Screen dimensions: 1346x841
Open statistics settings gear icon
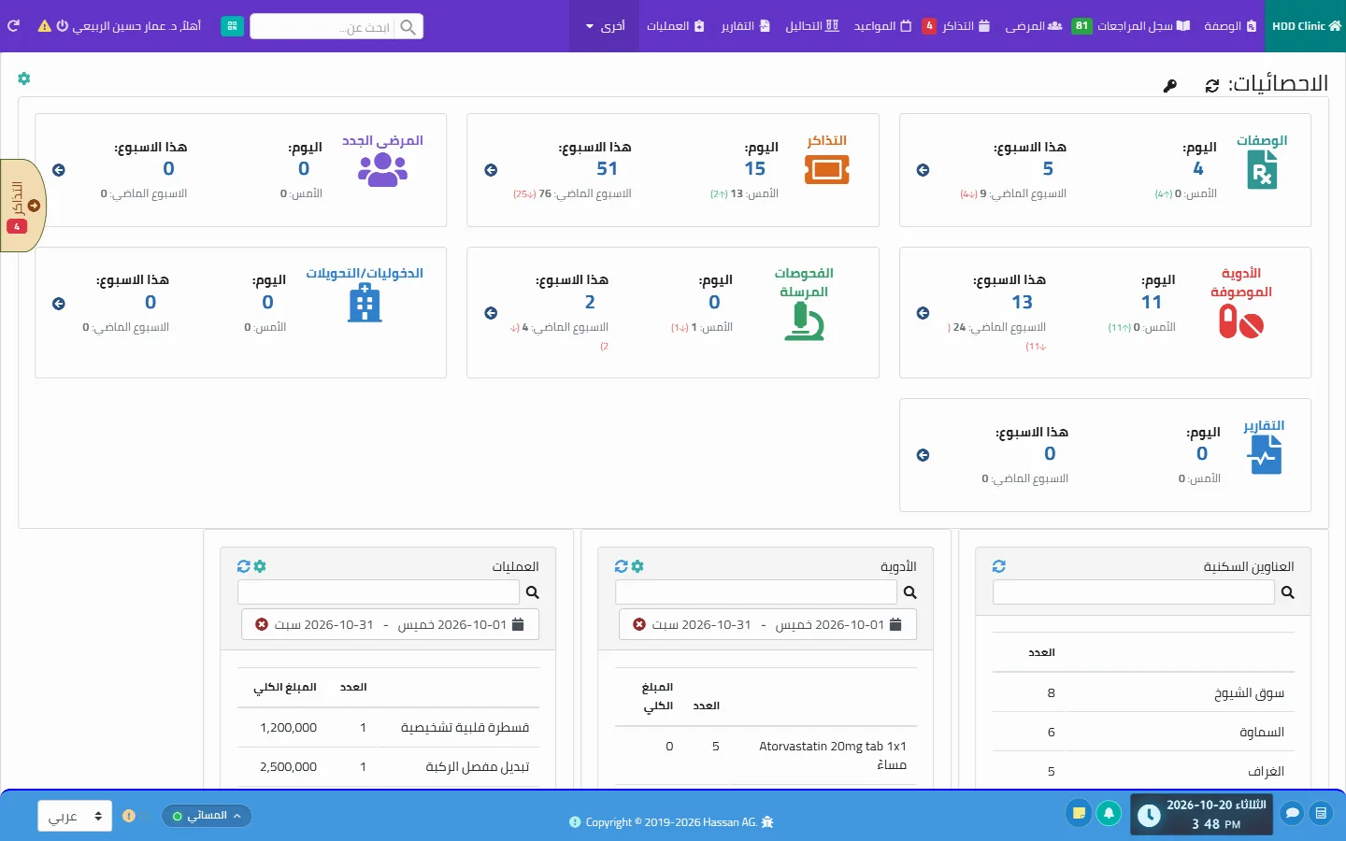[x=24, y=78]
